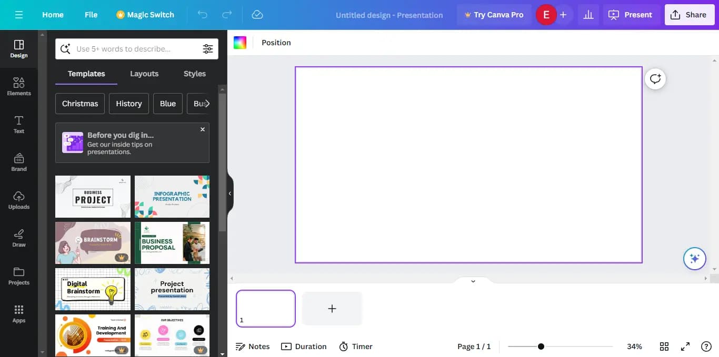
Task: Open the Brand sidebar panel
Action: coord(19,162)
